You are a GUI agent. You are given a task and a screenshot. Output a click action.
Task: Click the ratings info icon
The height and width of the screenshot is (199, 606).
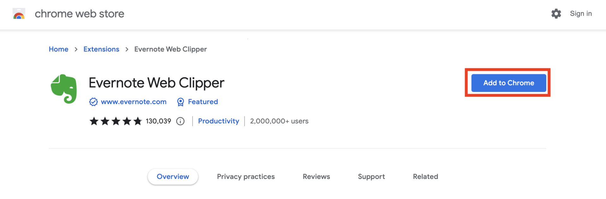click(x=180, y=121)
